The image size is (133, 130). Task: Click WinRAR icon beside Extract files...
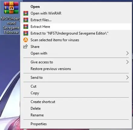coord(26,20)
